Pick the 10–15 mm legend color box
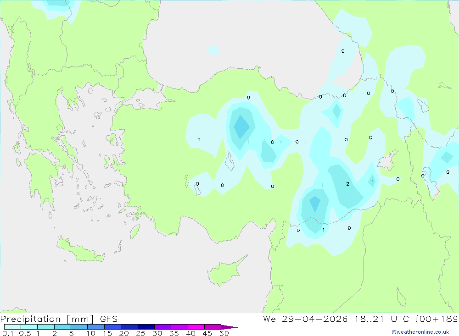Screen dimensions: 459x336 tap(96, 327)
